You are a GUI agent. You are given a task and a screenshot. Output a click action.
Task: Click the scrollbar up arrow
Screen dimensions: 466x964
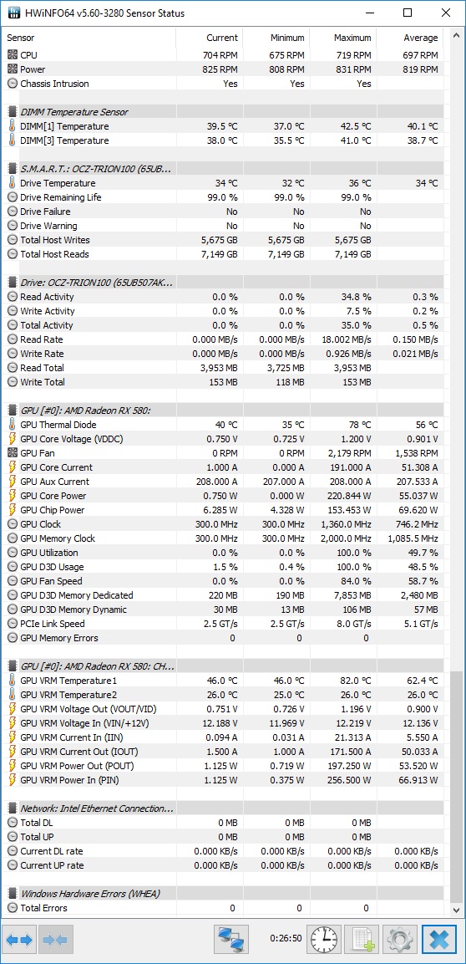point(457,36)
